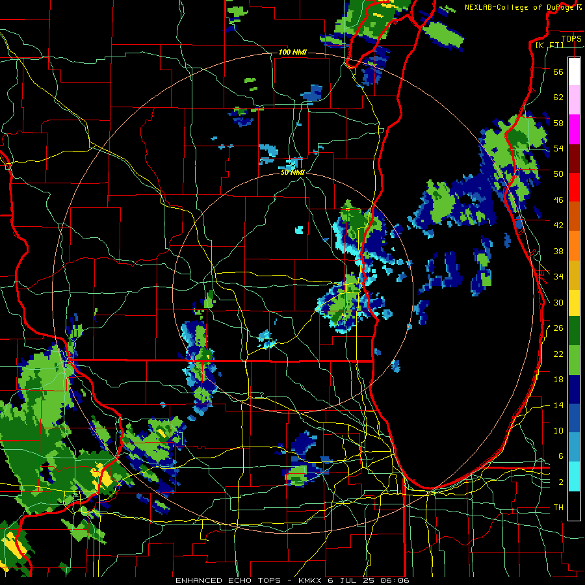The width and height of the screenshot is (585, 585).
Task: Click the [K FT] units label
Action: pyautogui.click(x=550, y=45)
